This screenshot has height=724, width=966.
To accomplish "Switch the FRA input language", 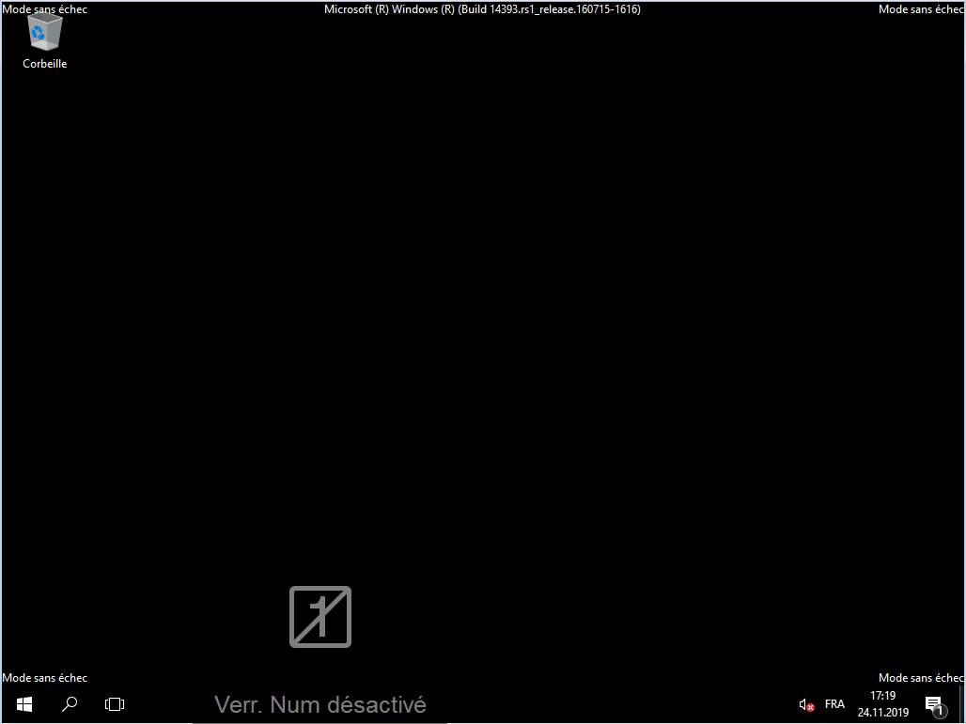I will [x=834, y=703].
